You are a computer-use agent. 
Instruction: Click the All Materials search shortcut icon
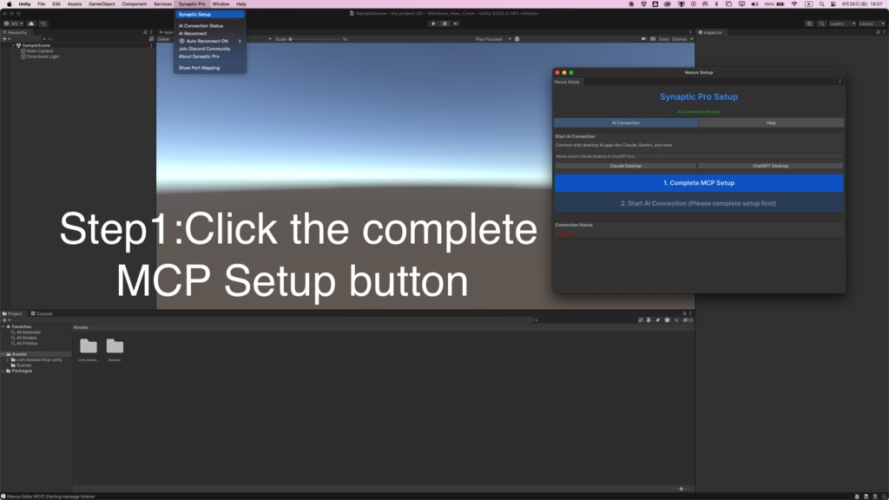point(14,332)
